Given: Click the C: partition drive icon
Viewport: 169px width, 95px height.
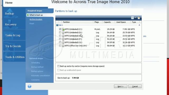Looking at the screenshot, I should click(63, 29).
